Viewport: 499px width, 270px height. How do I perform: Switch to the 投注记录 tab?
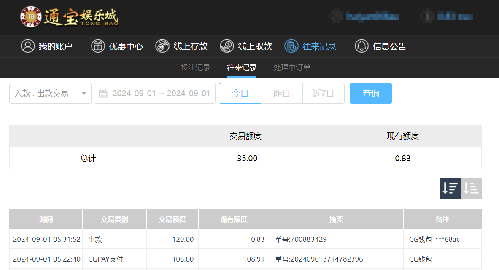(195, 67)
